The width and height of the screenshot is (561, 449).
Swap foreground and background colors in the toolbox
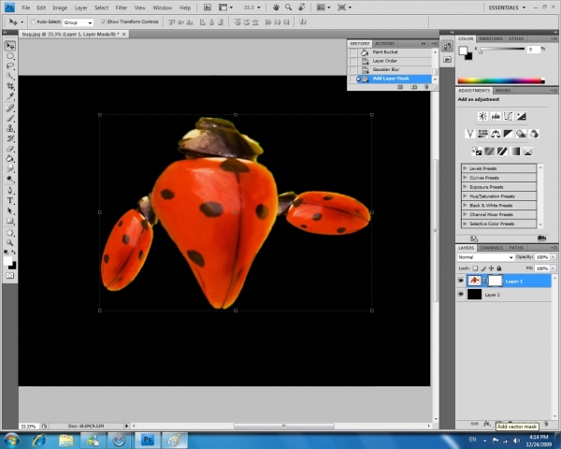pos(14,252)
